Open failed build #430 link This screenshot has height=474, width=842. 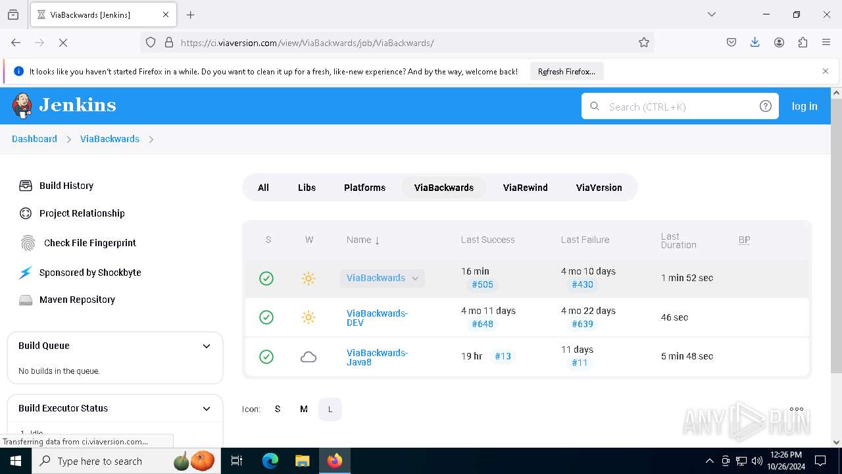[582, 284]
